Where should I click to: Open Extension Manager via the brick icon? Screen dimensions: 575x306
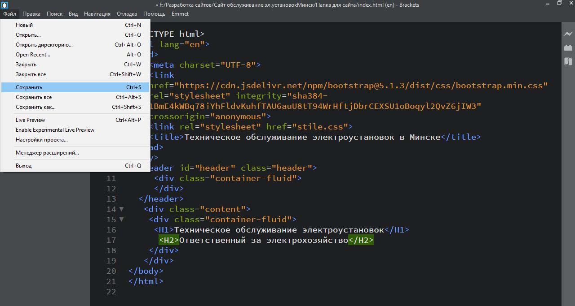pyautogui.click(x=568, y=47)
